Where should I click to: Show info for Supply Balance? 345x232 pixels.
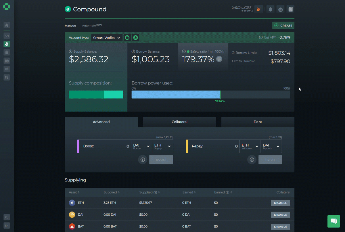click(x=70, y=51)
